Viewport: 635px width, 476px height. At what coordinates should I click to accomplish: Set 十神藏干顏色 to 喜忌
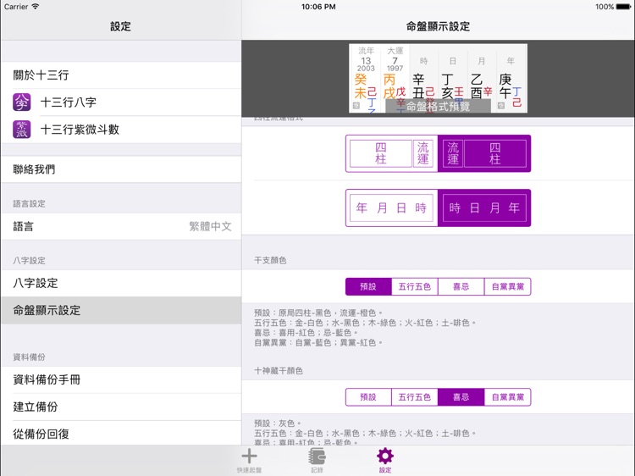[461, 397]
